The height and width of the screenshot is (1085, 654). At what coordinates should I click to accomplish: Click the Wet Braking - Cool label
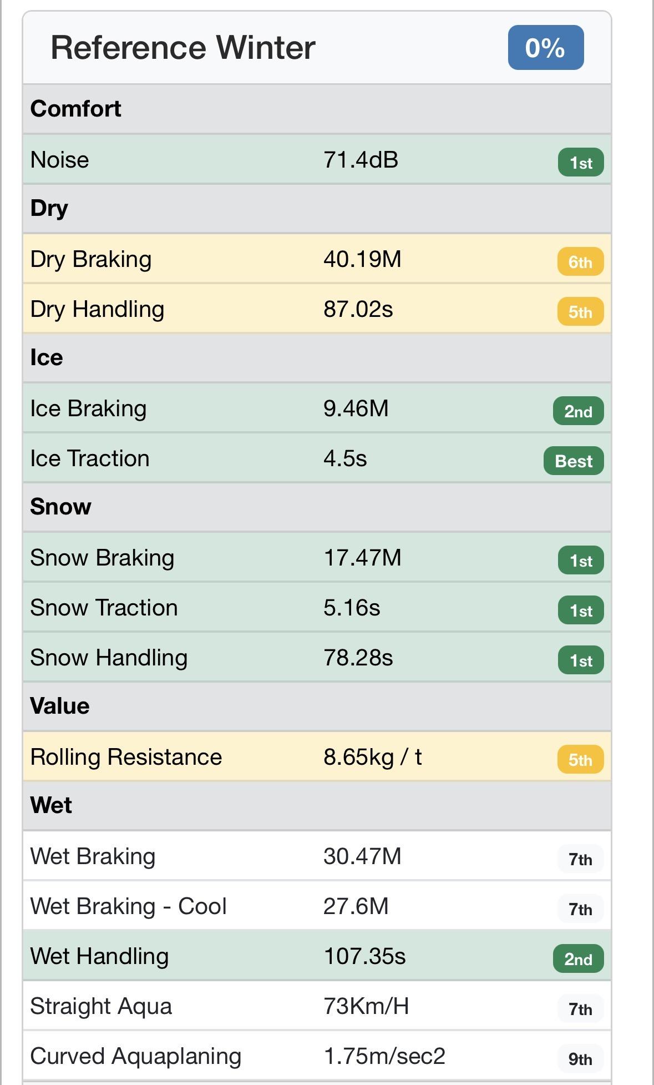pyautogui.click(x=128, y=906)
